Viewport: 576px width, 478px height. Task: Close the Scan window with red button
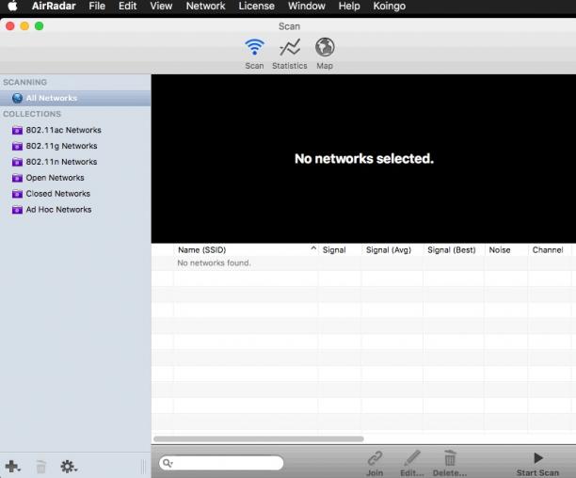coord(10,26)
